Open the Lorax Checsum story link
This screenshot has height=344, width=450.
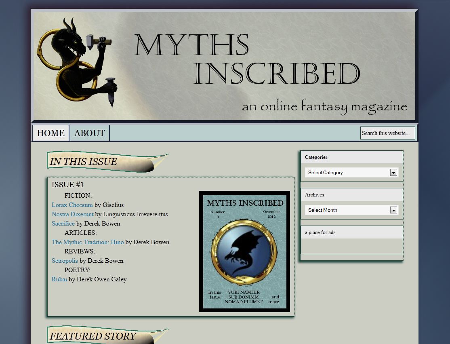pyautogui.click(x=72, y=205)
